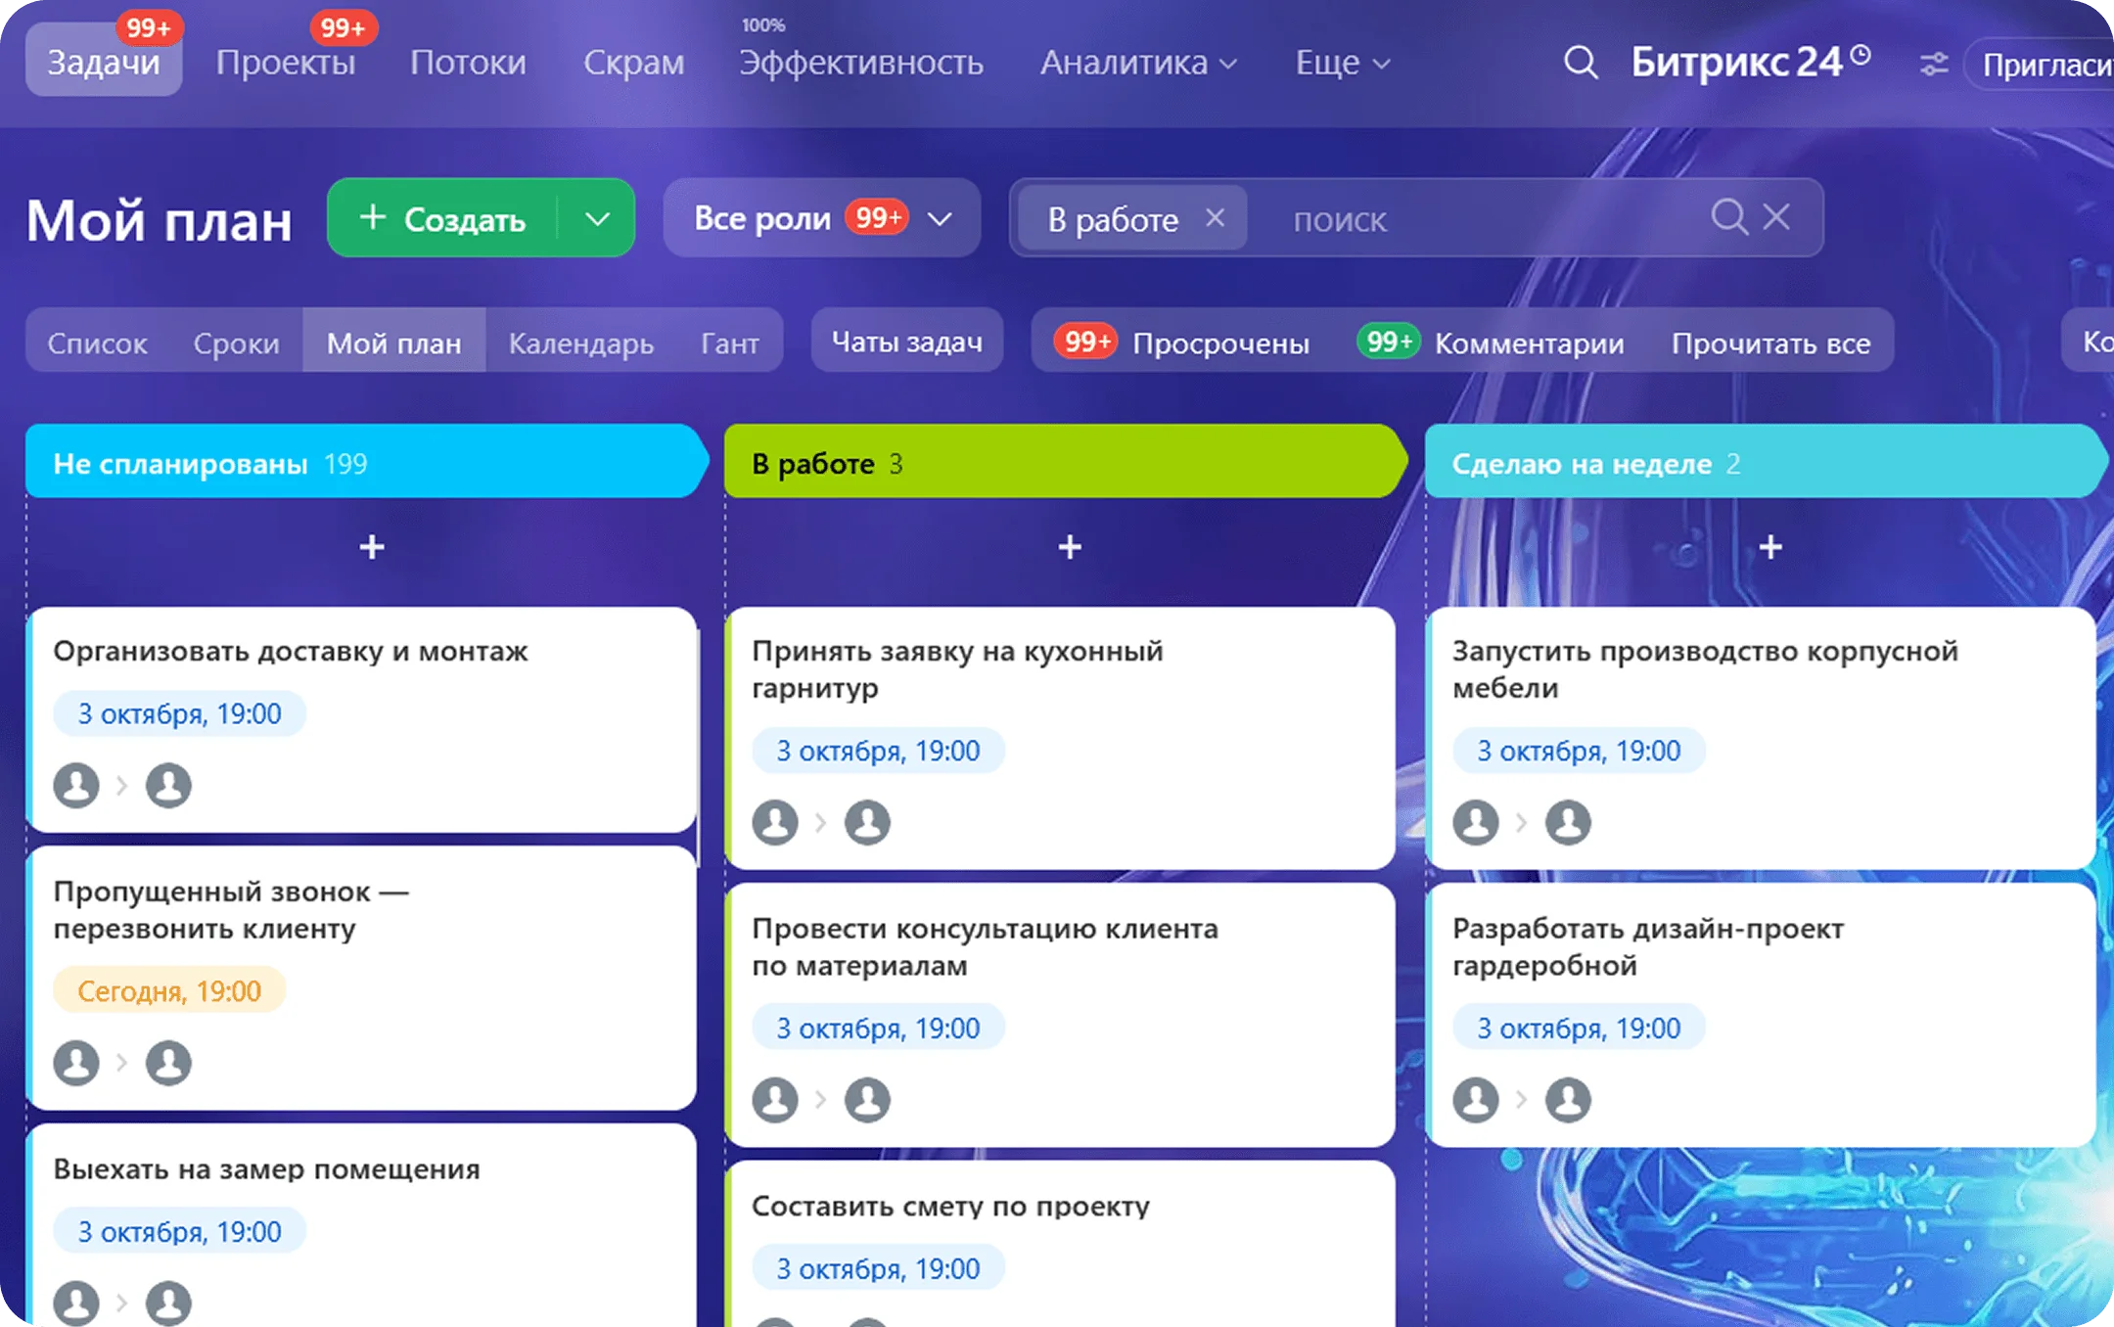Viewport: 2114px width, 1327px height.
Task: Open the Все роли dropdown
Action: click(x=822, y=217)
